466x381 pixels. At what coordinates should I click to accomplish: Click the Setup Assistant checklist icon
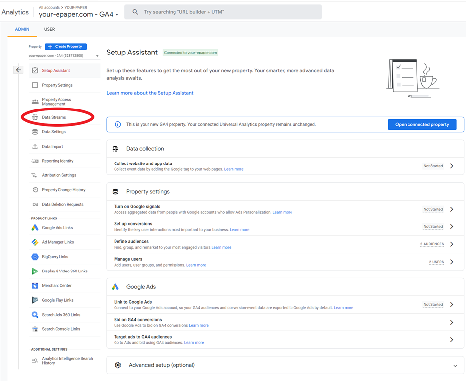click(35, 70)
